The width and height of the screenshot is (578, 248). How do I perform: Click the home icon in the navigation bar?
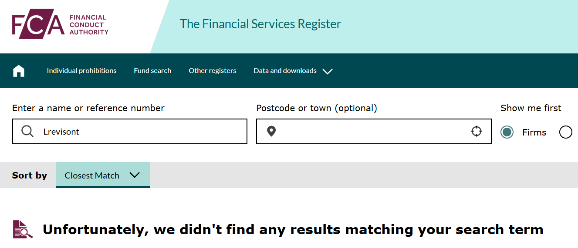pos(19,71)
